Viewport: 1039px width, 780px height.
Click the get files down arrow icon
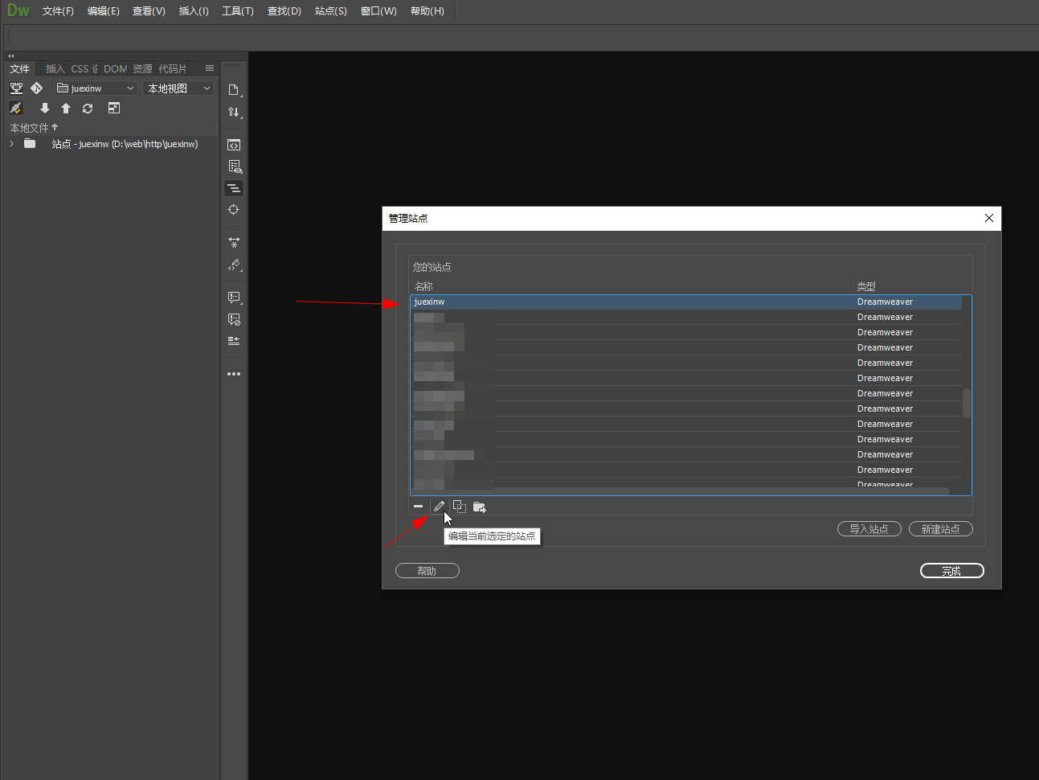[x=45, y=108]
